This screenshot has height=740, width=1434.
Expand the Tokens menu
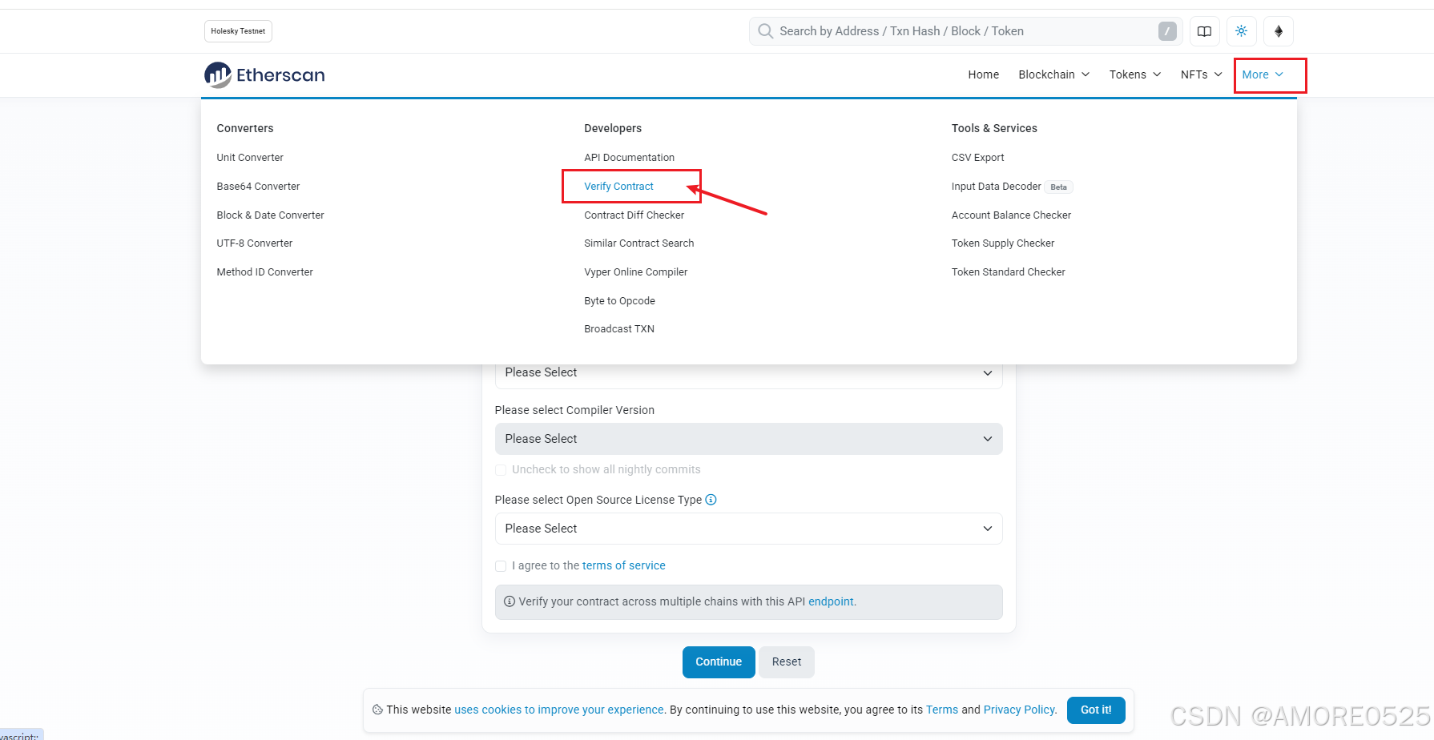[x=1135, y=74]
